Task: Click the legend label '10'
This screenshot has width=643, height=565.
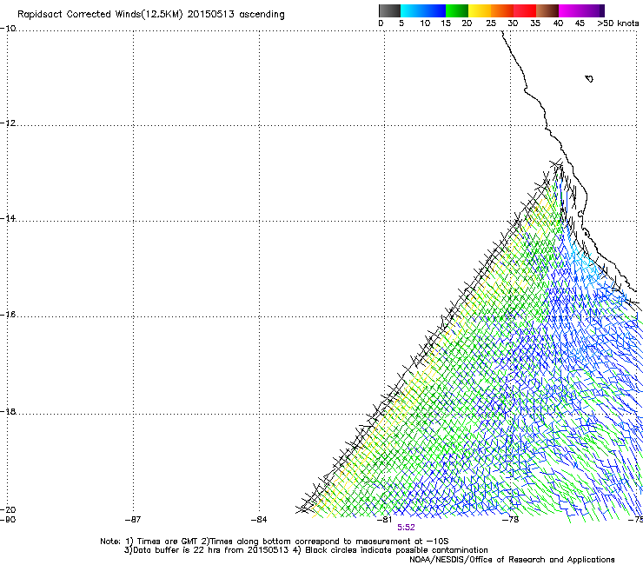Action: click(425, 23)
